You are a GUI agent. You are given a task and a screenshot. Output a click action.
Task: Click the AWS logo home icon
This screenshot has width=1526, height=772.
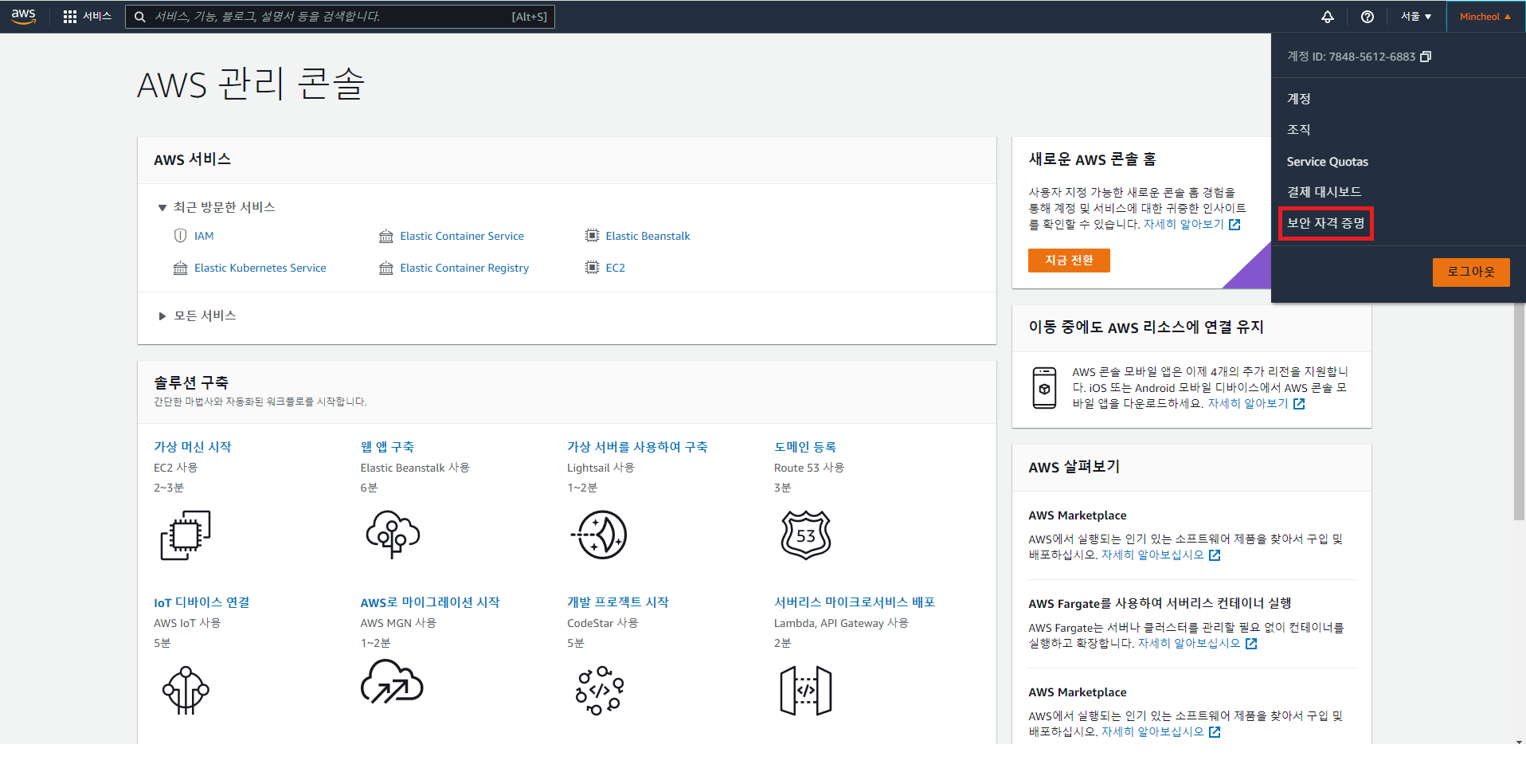(24, 17)
